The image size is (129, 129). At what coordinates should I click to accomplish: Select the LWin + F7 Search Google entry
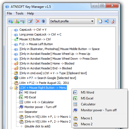[x=48, y=78]
